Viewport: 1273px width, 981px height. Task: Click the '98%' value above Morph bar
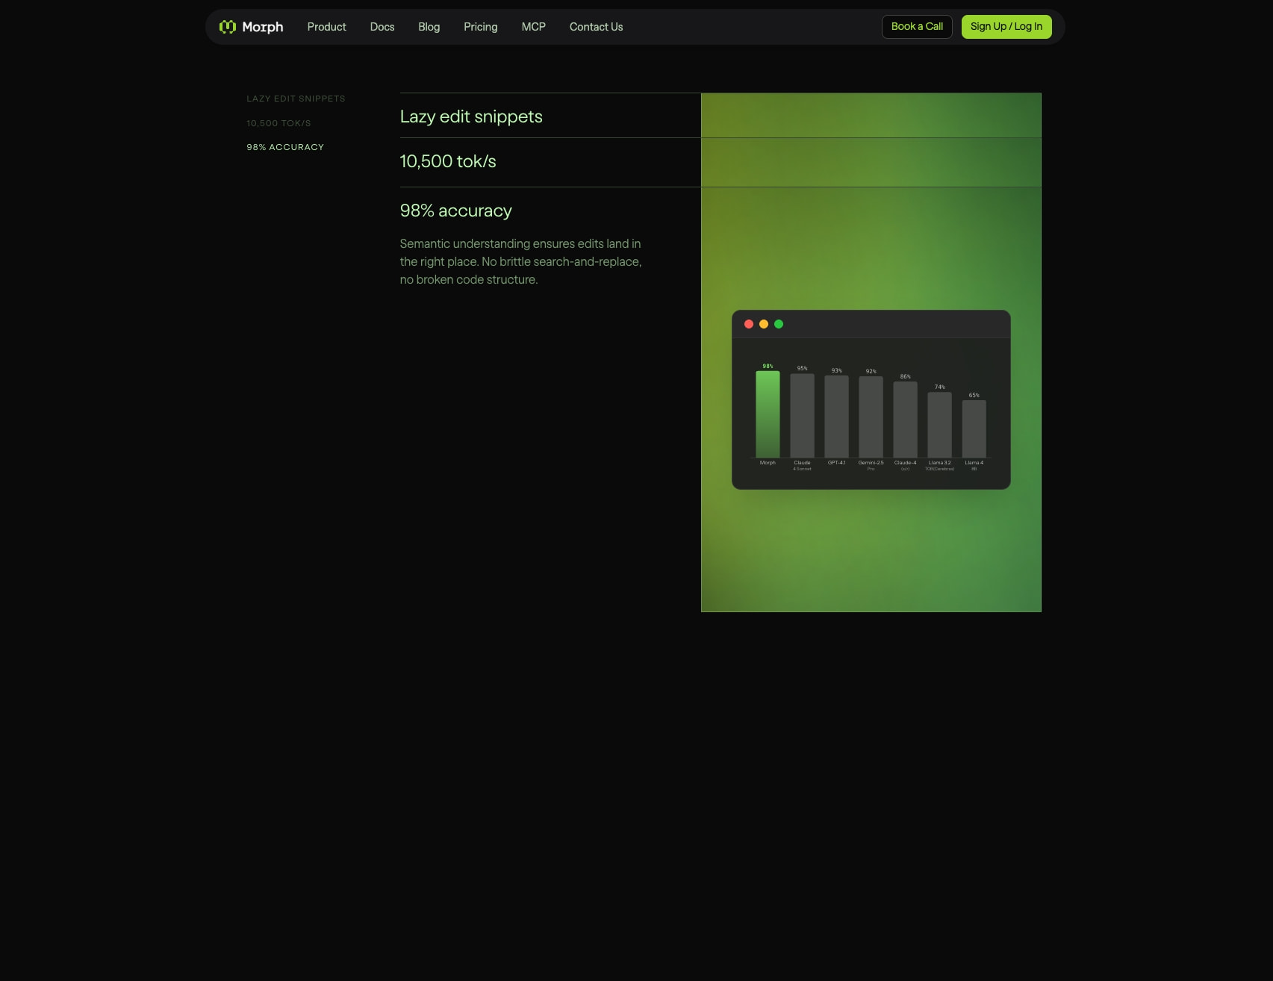[768, 366]
